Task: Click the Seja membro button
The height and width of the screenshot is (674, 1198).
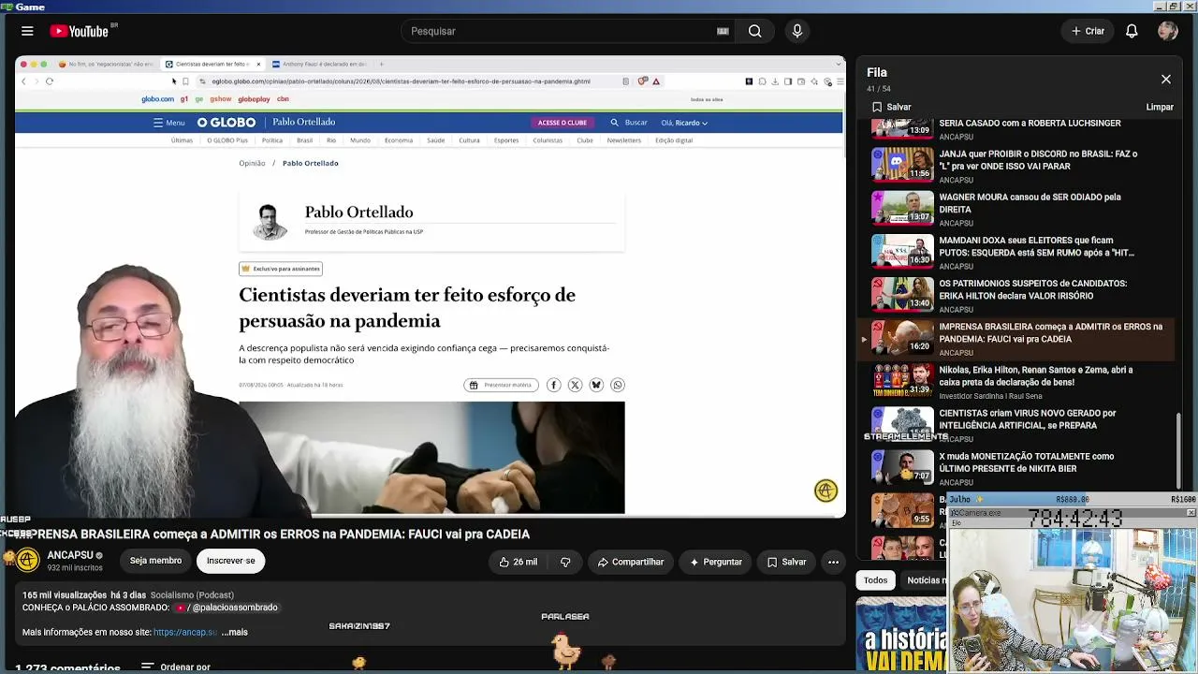Action: [x=155, y=561]
